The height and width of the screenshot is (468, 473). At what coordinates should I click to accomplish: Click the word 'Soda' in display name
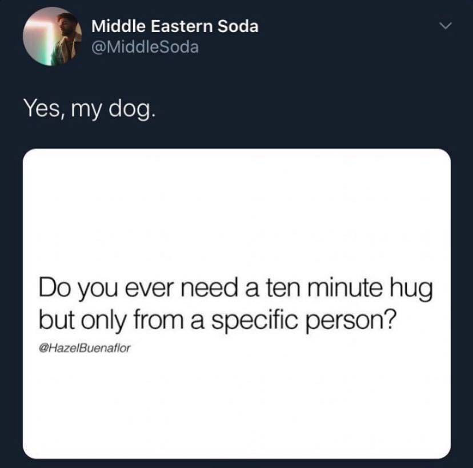pos(238,26)
